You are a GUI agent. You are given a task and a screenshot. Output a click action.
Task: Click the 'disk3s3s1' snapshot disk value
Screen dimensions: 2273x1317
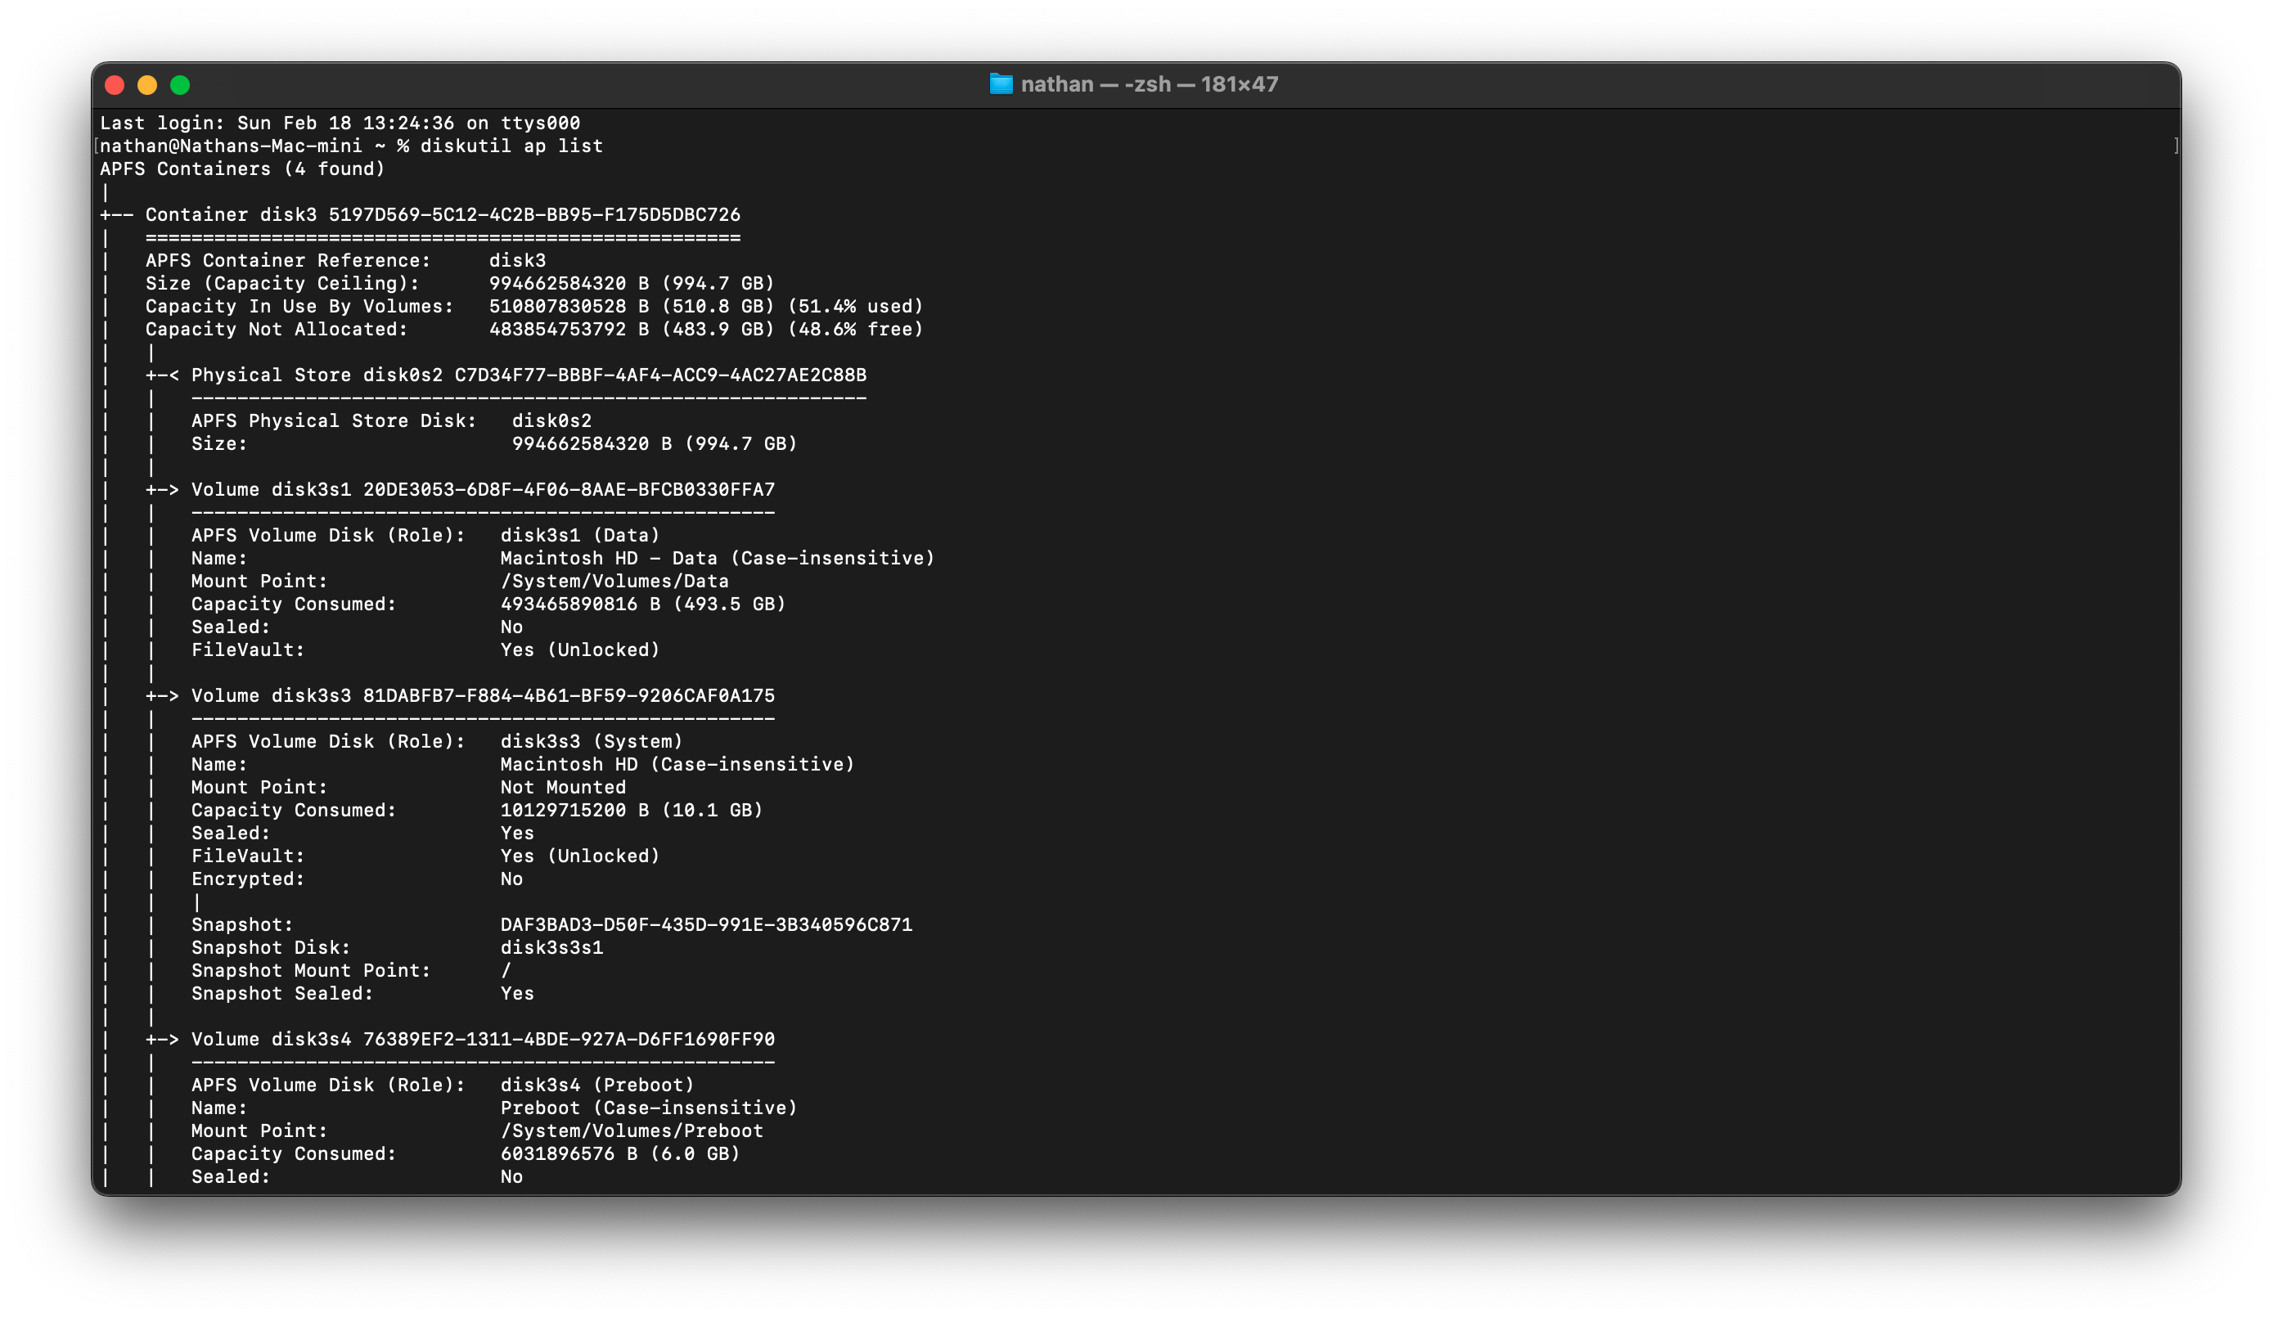551,947
